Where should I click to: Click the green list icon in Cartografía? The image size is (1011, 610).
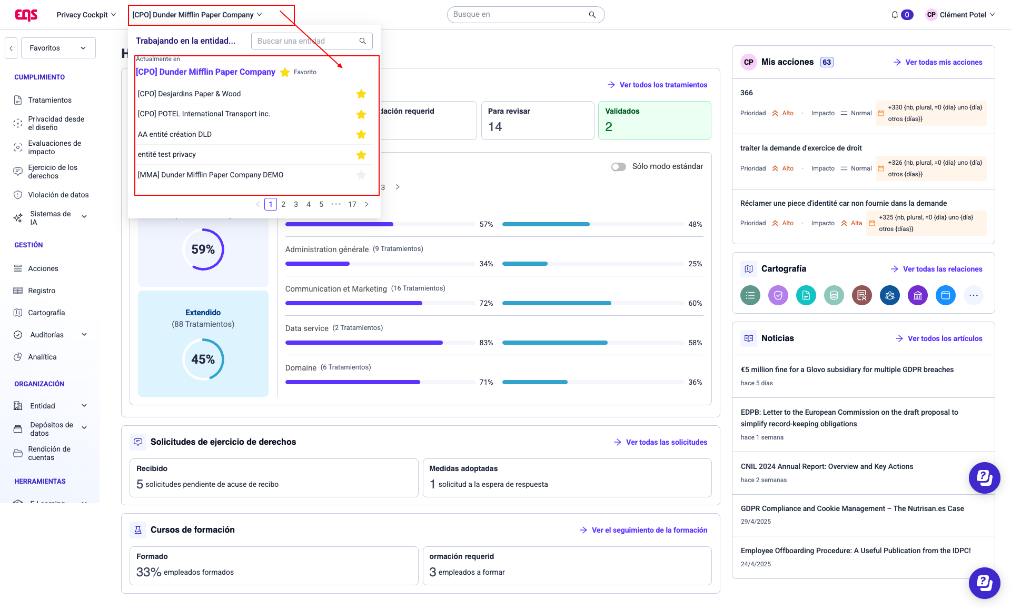pyautogui.click(x=750, y=295)
